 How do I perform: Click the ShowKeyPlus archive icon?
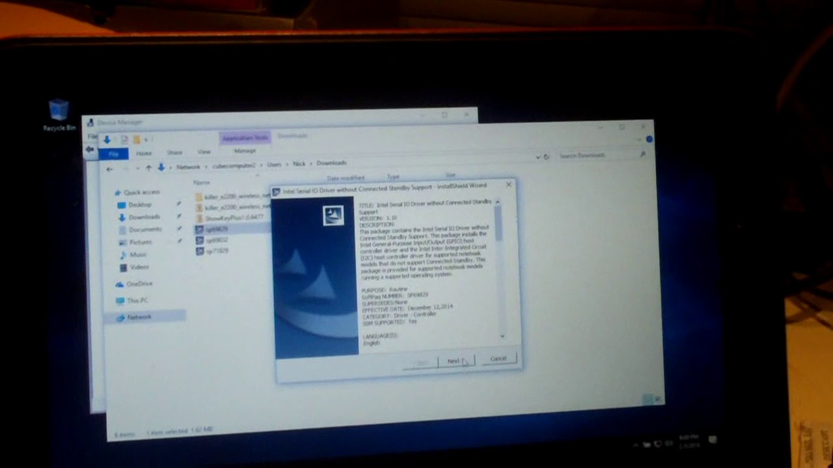[x=200, y=218]
